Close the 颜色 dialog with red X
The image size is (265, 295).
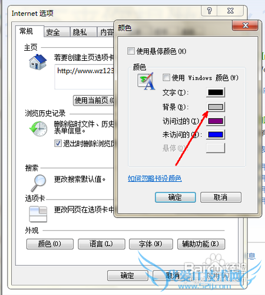pos(246,25)
